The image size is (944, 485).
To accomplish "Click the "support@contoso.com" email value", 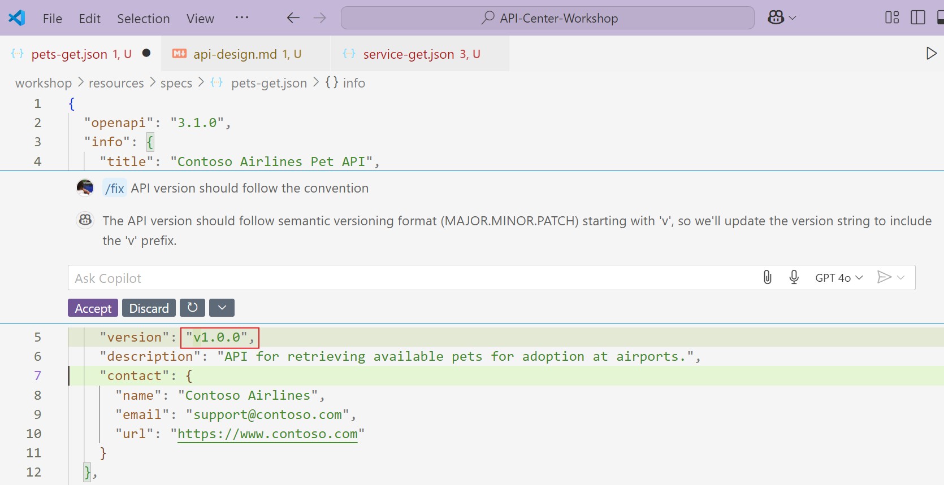I will pyautogui.click(x=268, y=414).
